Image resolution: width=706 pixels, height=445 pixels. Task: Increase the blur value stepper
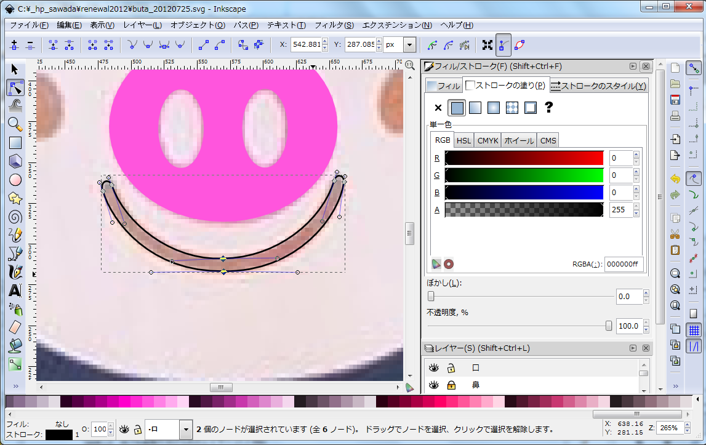click(x=646, y=293)
